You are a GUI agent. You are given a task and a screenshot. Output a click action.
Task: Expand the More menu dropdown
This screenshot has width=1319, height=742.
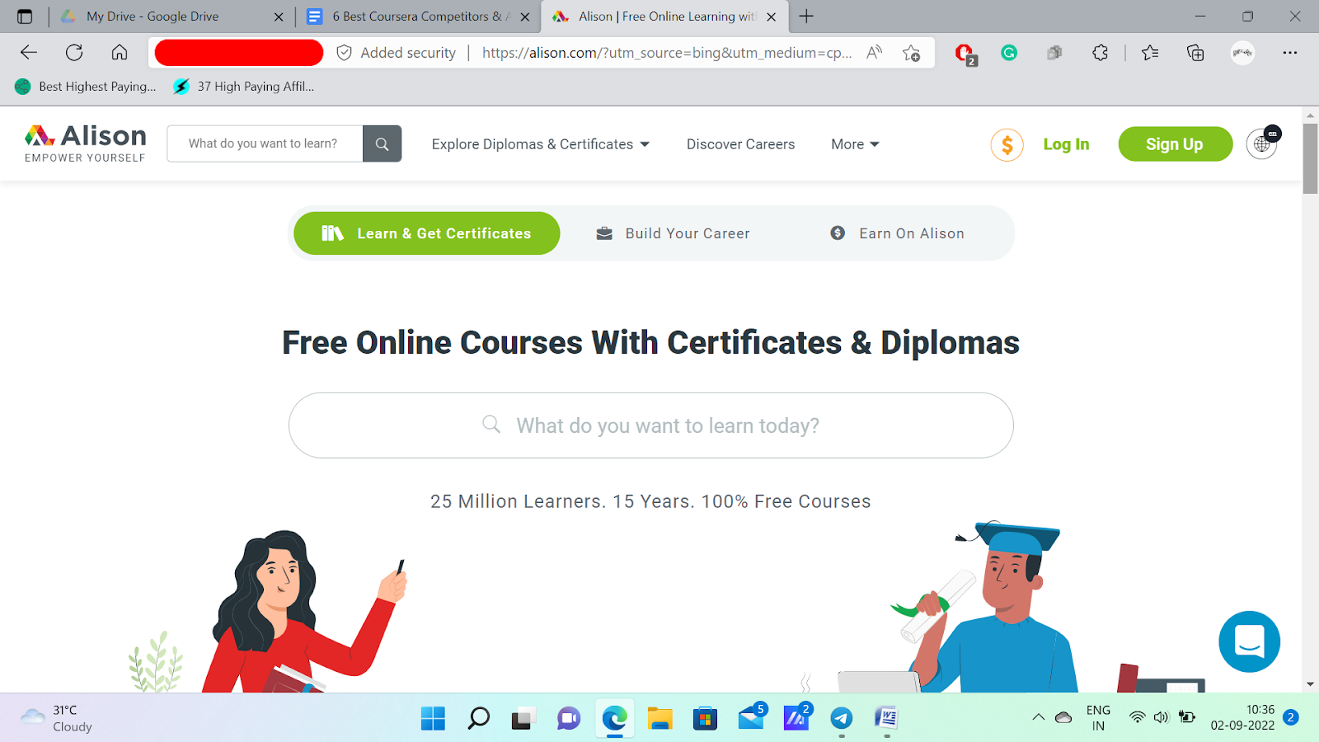click(x=855, y=144)
